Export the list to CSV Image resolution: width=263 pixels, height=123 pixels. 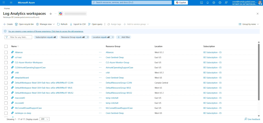point(78,24)
